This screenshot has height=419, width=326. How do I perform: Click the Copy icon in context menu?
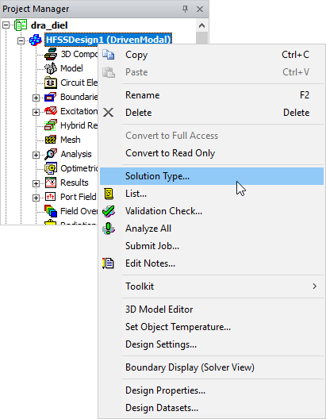[109, 55]
